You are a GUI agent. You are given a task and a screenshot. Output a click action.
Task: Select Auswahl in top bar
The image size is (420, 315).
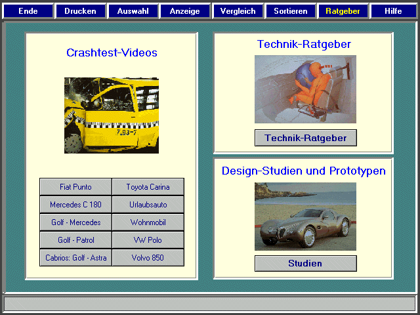(x=133, y=11)
